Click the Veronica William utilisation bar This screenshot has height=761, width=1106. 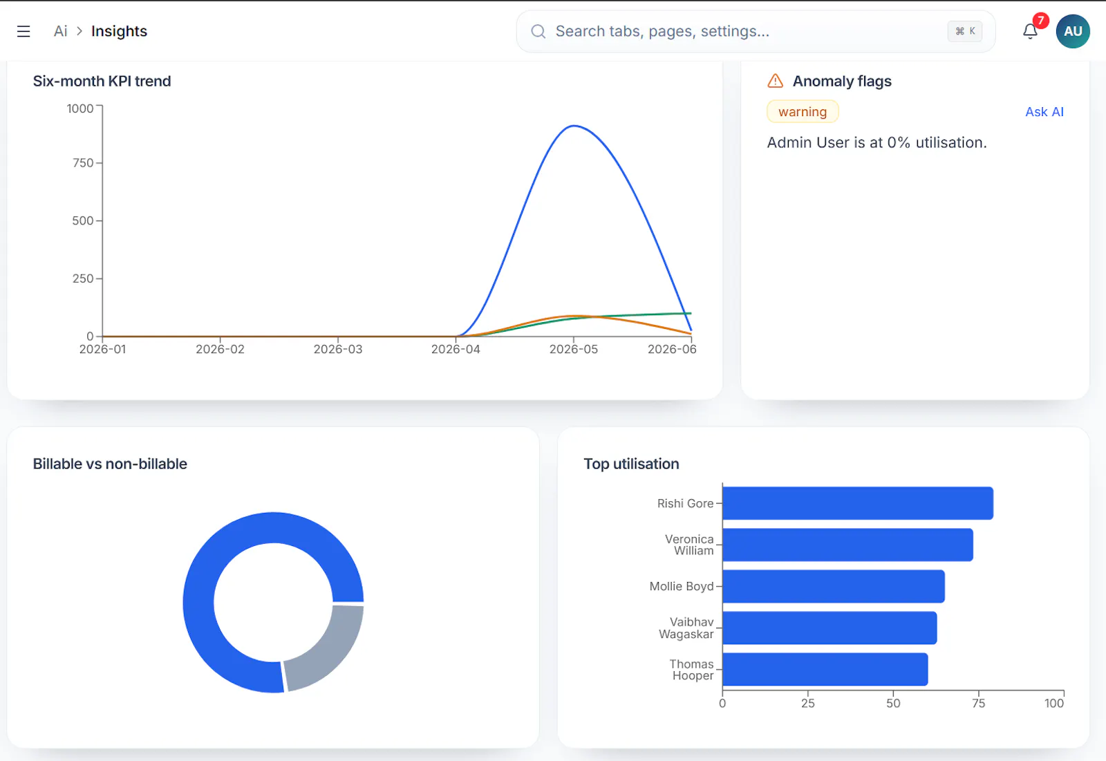click(847, 545)
